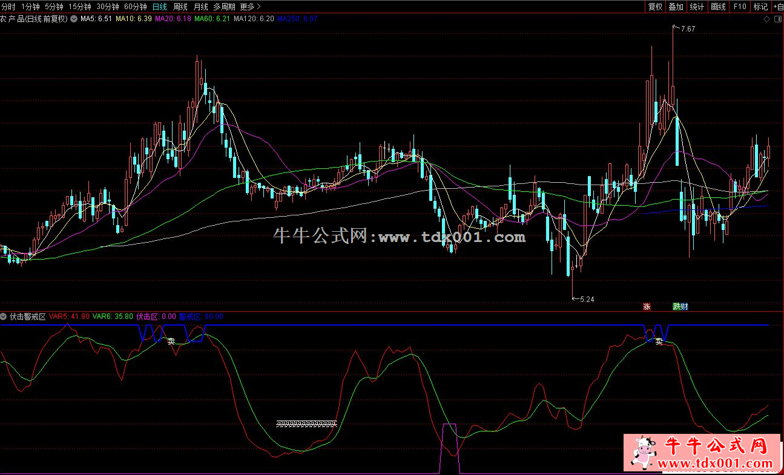Click the 伏击区: 0.00 value
Screen dimensions: 784x475
pos(156,316)
